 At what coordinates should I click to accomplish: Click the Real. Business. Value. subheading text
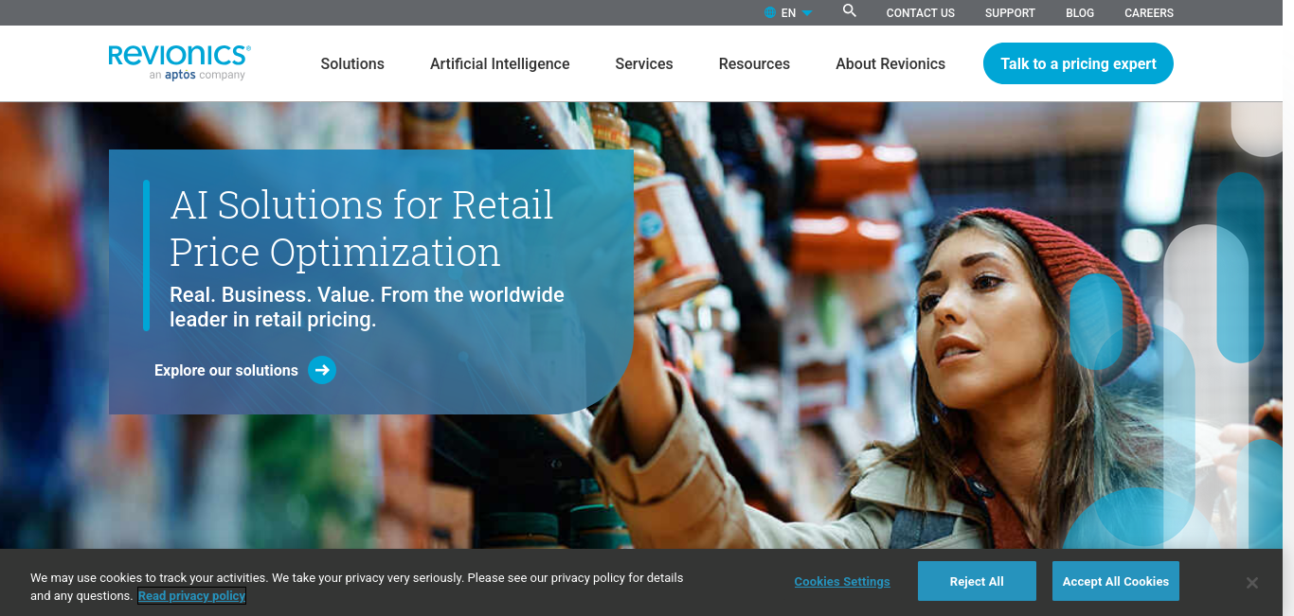[367, 308]
